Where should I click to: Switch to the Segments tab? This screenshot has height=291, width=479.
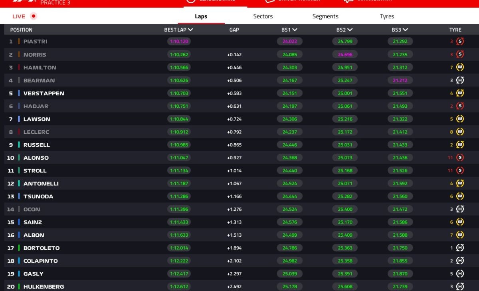tap(325, 16)
